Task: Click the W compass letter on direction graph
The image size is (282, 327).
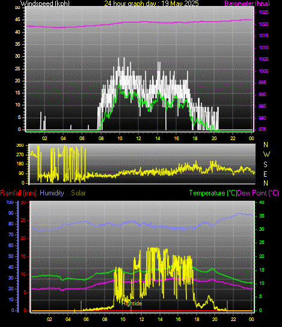Action: [266, 154]
